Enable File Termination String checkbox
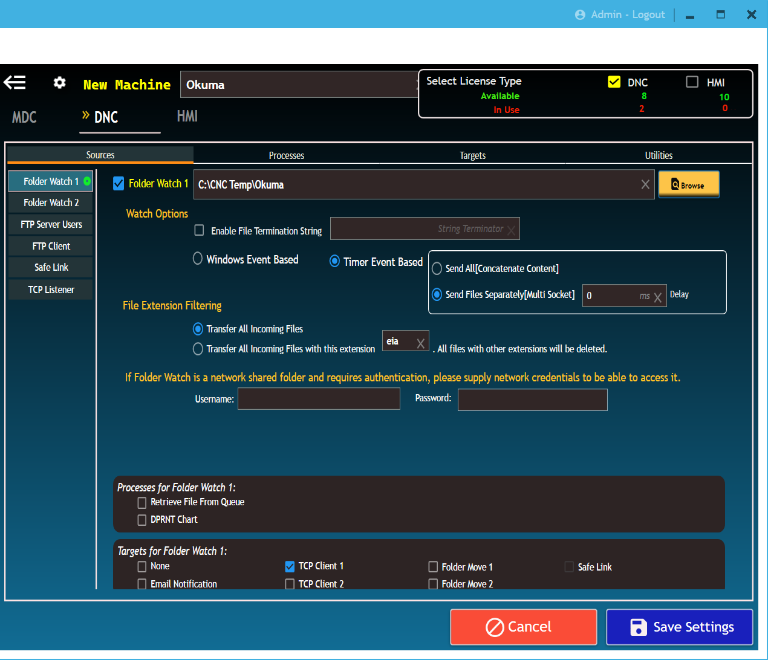This screenshot has height=660, width=768. pos(199,230)
